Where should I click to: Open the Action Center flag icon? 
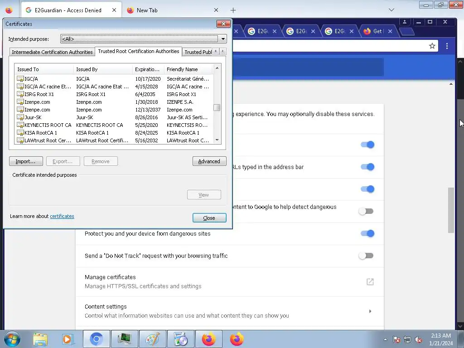(x=396, y=339)
